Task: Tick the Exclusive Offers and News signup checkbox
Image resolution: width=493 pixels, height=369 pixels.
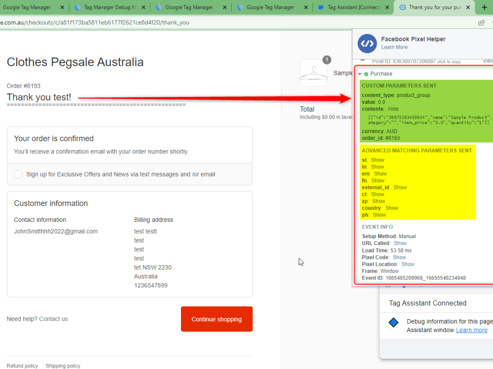Action: (x=18, y=174)
